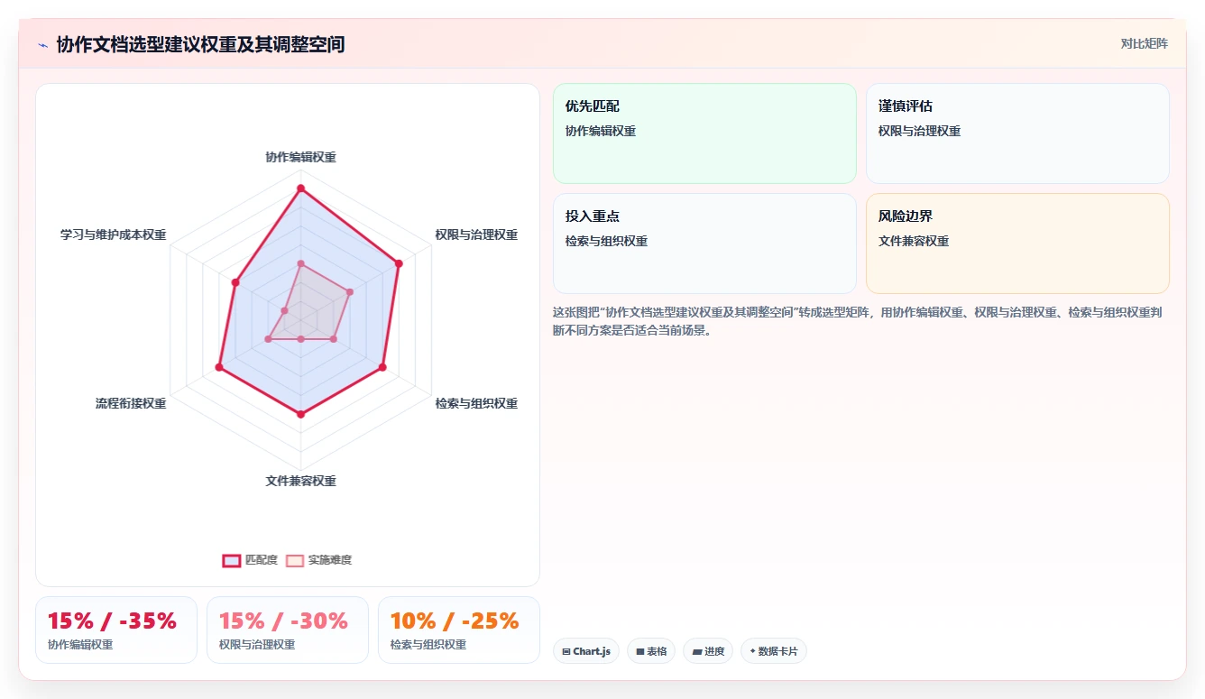The width and height of the screenshot is (1205, 699).
Task: Click the 权限与治理权重 radar axis label
Action: click(x=476, y=235)
